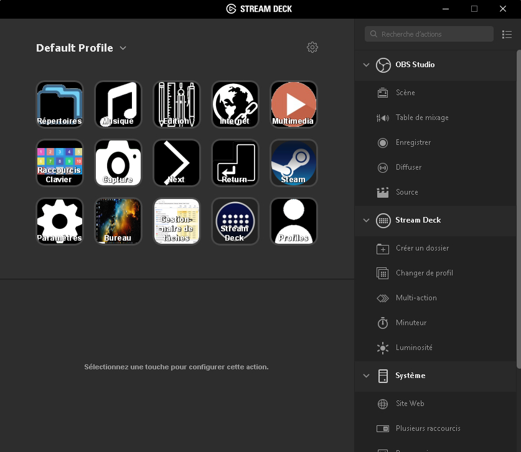Select the Changer de profil action
Image resolution: width=521 pixels, height=452 pixels.
(x=424, y=273)
